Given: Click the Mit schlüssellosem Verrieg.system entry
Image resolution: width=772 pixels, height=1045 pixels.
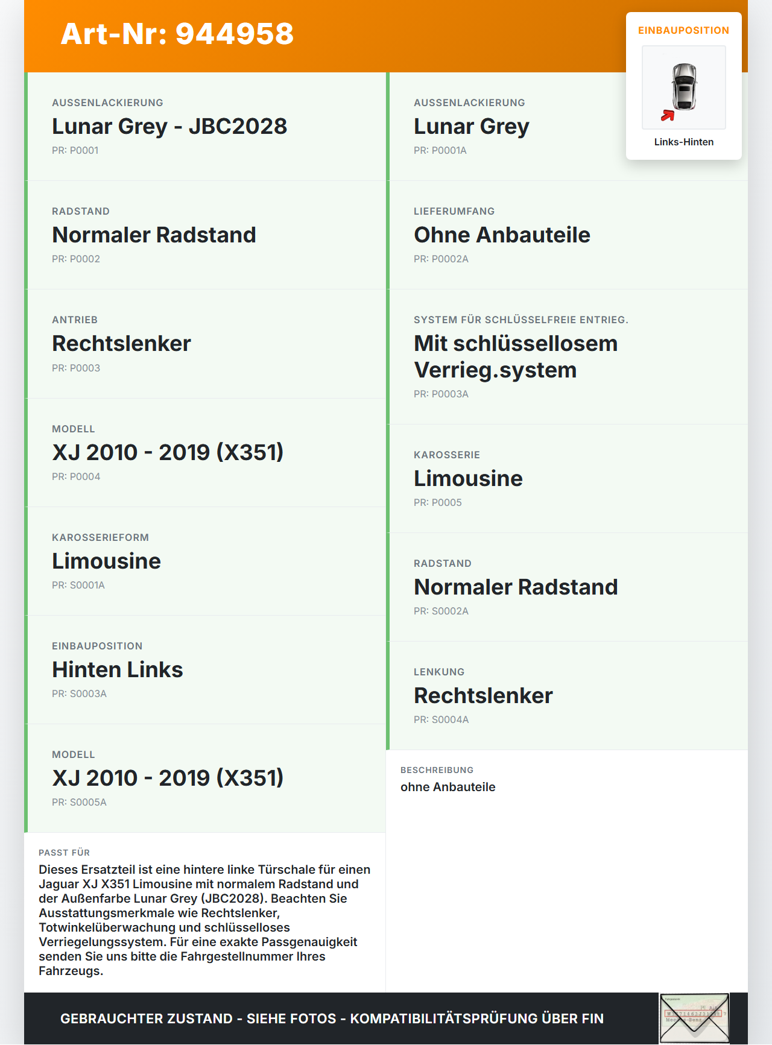Looking at the screenshot, I should [567, 357].
